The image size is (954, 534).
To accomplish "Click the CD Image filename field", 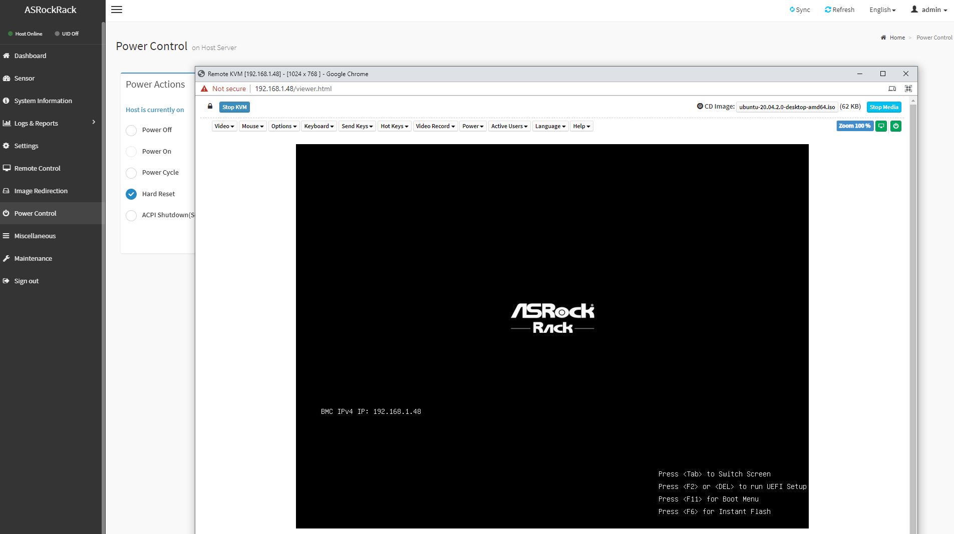I will (x=787, y=107).
